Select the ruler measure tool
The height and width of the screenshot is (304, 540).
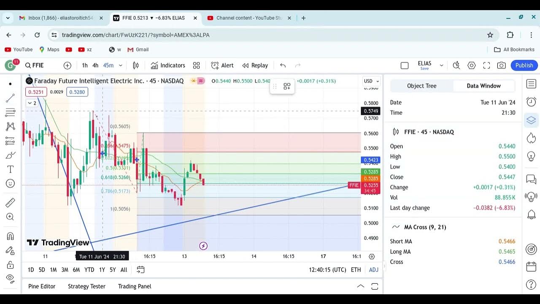click(10, 203)
